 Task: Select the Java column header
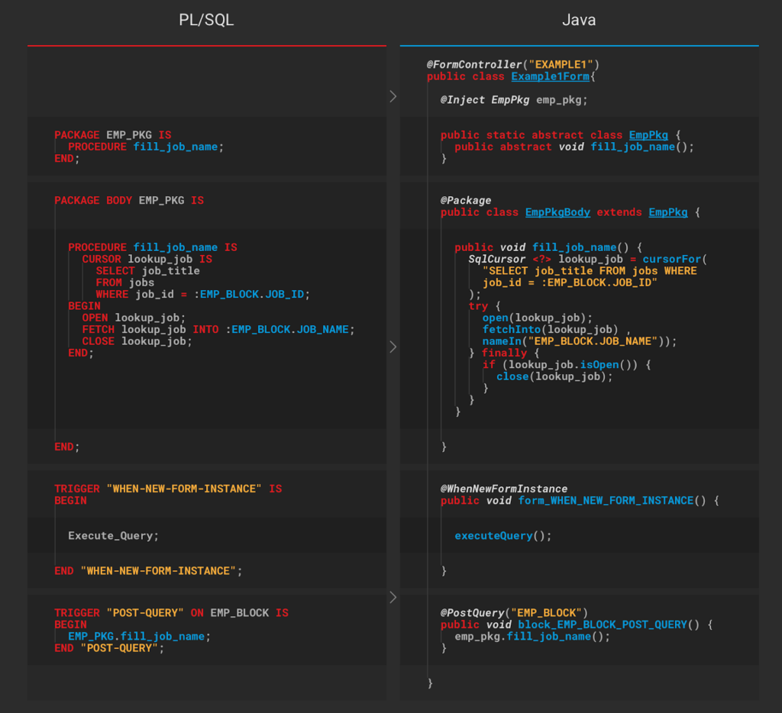click(579, 21)
